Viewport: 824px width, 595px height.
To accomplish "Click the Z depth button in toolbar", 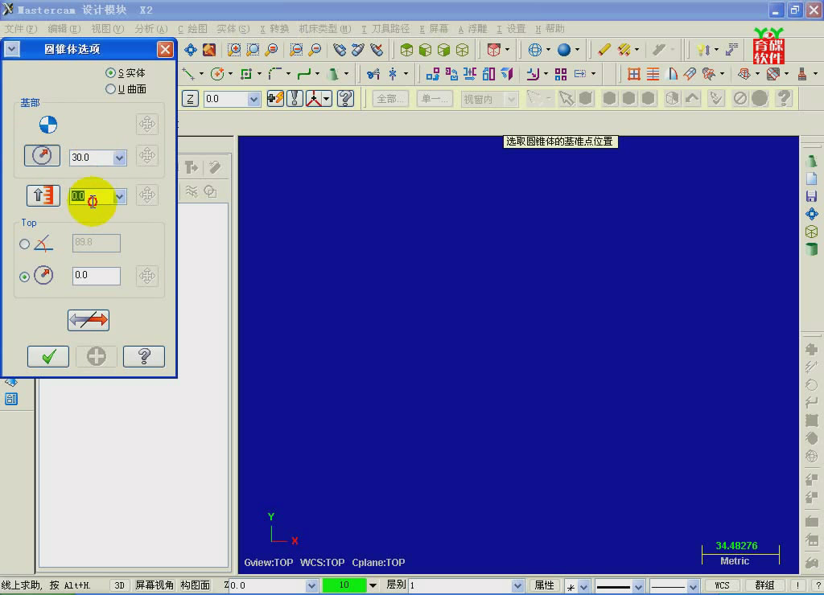I will 190,99.
